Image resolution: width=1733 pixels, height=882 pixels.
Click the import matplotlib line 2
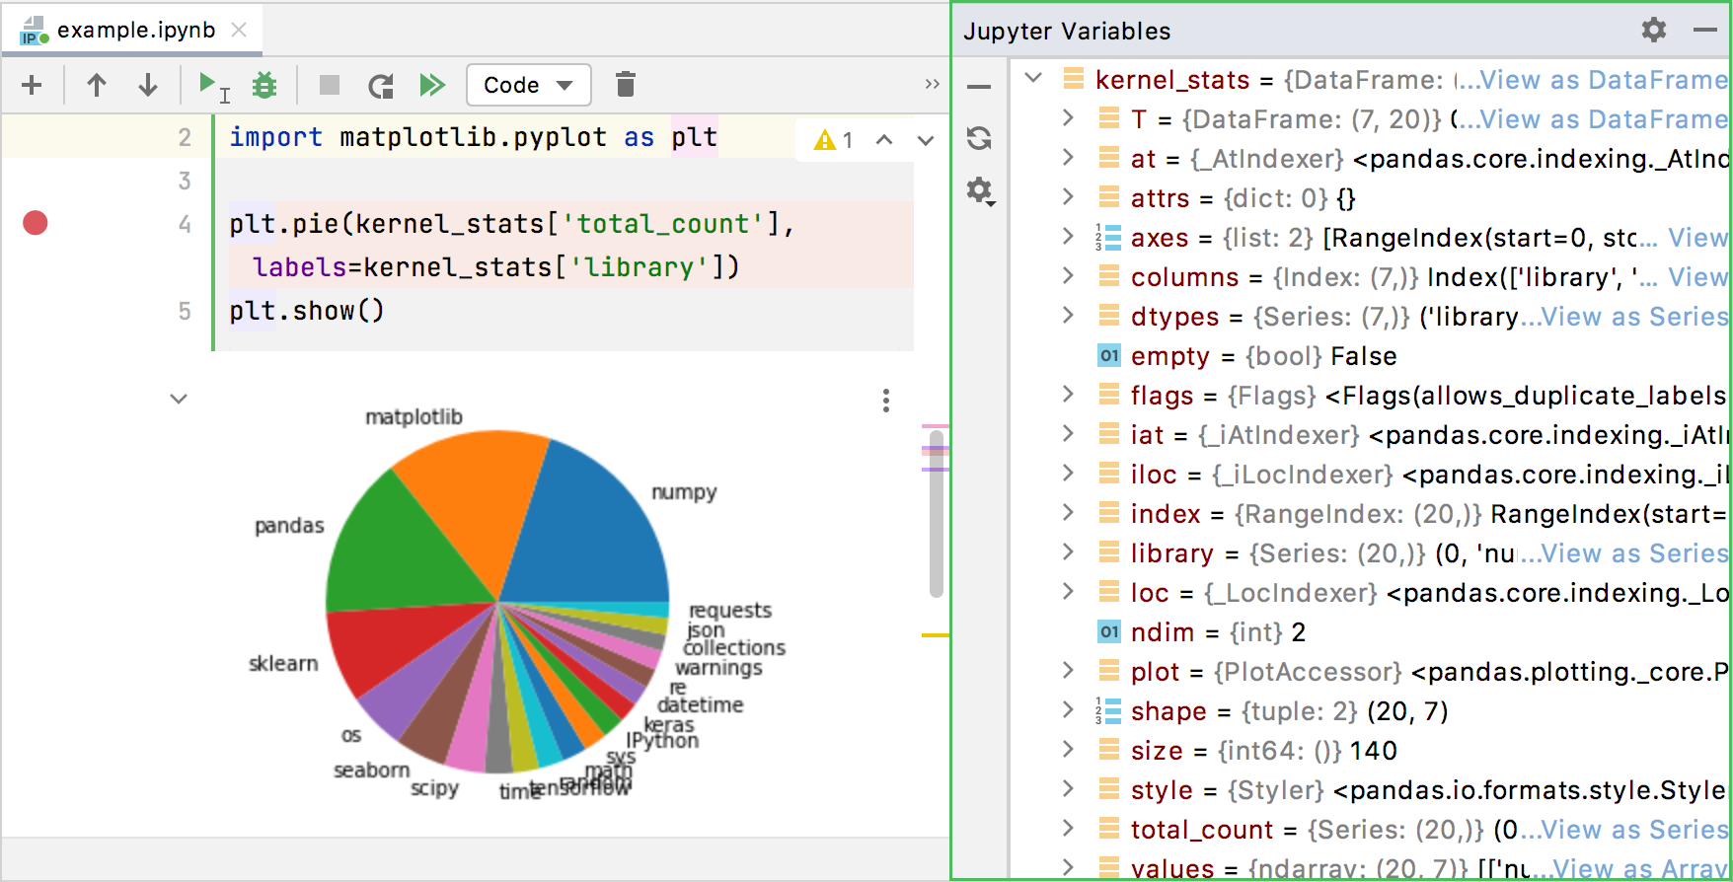point(474,137)
